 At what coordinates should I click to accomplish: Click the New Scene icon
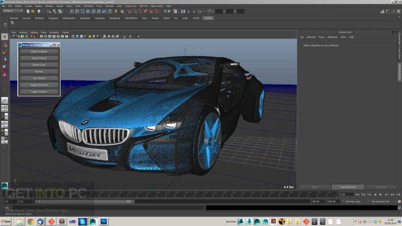[28, 12]
